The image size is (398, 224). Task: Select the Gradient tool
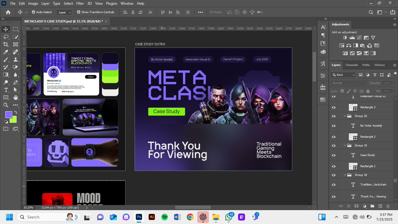click(x=6, y=75)
